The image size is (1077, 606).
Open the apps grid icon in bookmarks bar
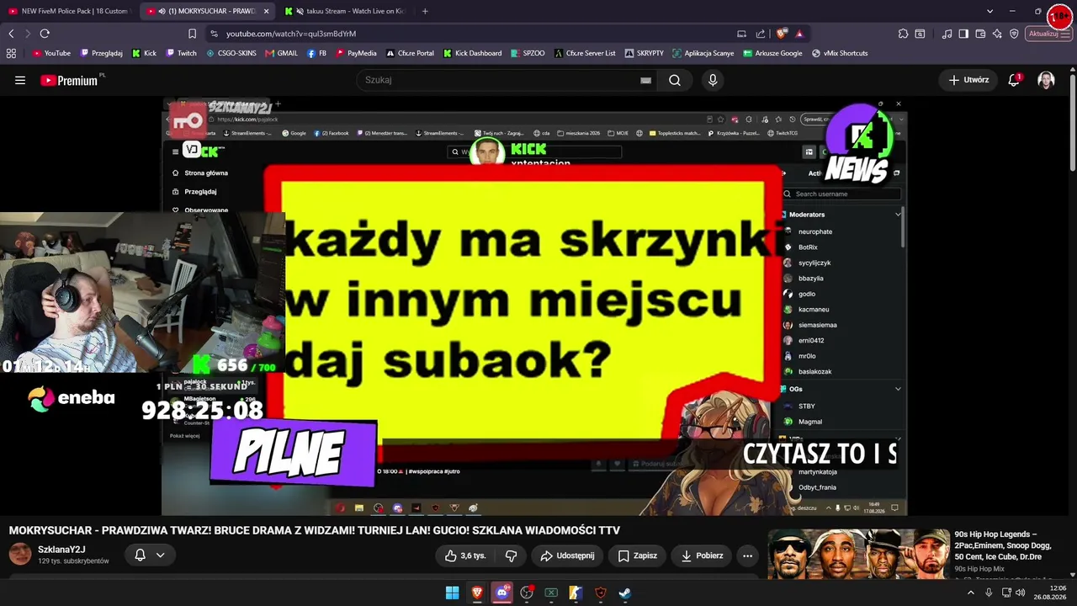coord(11,53)
